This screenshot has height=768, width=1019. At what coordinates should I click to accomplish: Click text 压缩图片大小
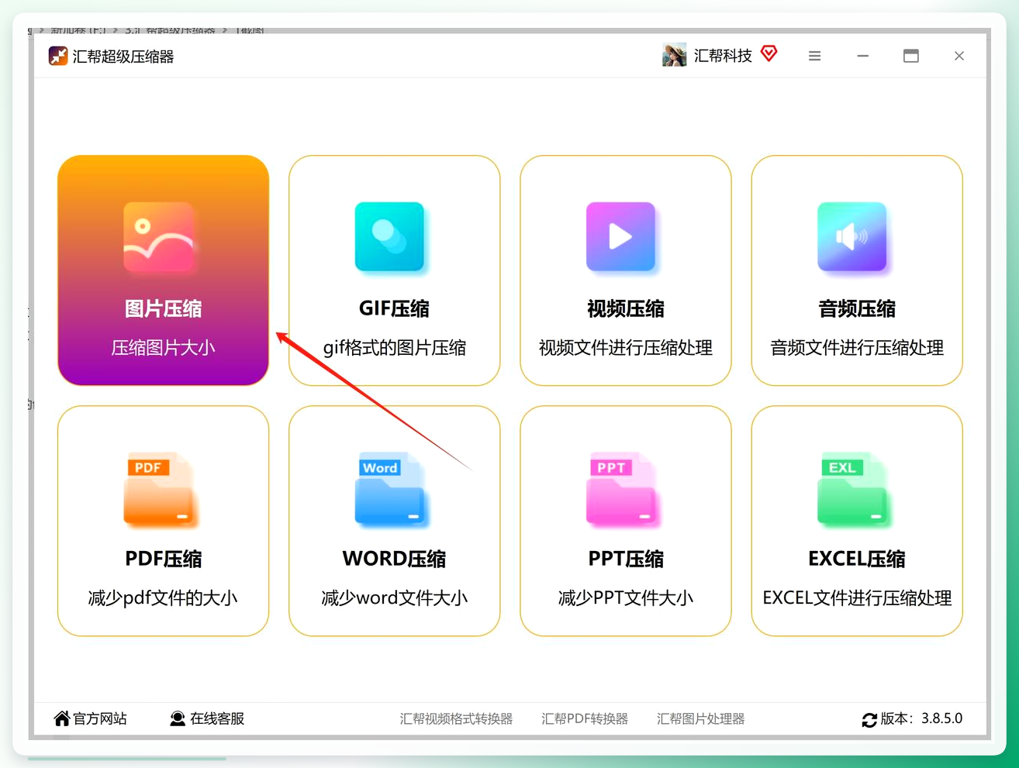[x=163, y=348]
